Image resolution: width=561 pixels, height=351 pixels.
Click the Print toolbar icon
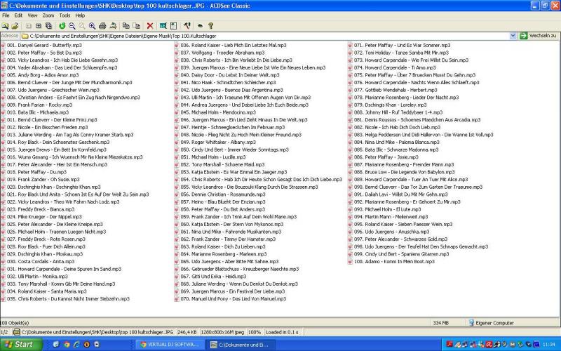[x=102, y=26]
